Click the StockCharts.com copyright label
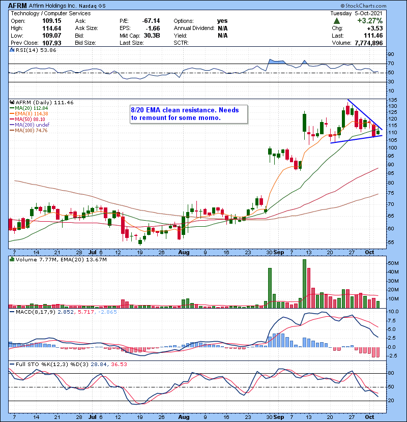The height and width of the screenshot is (422, 407). pos(363,6)
